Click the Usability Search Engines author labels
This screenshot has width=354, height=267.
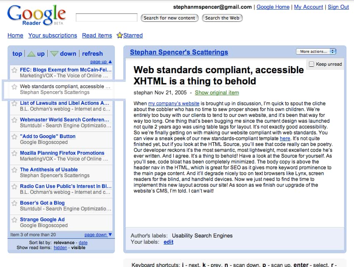[x=202, y=236]
